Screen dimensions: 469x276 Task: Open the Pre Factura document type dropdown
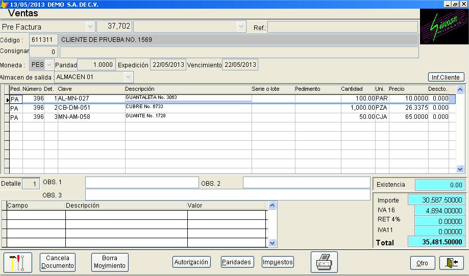coord(90,27)
